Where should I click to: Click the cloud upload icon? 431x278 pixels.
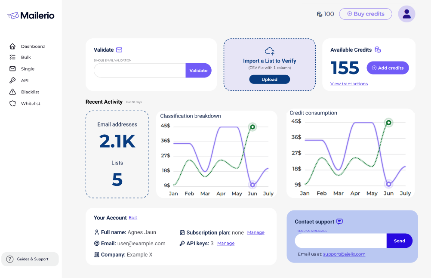coord(270,51)
